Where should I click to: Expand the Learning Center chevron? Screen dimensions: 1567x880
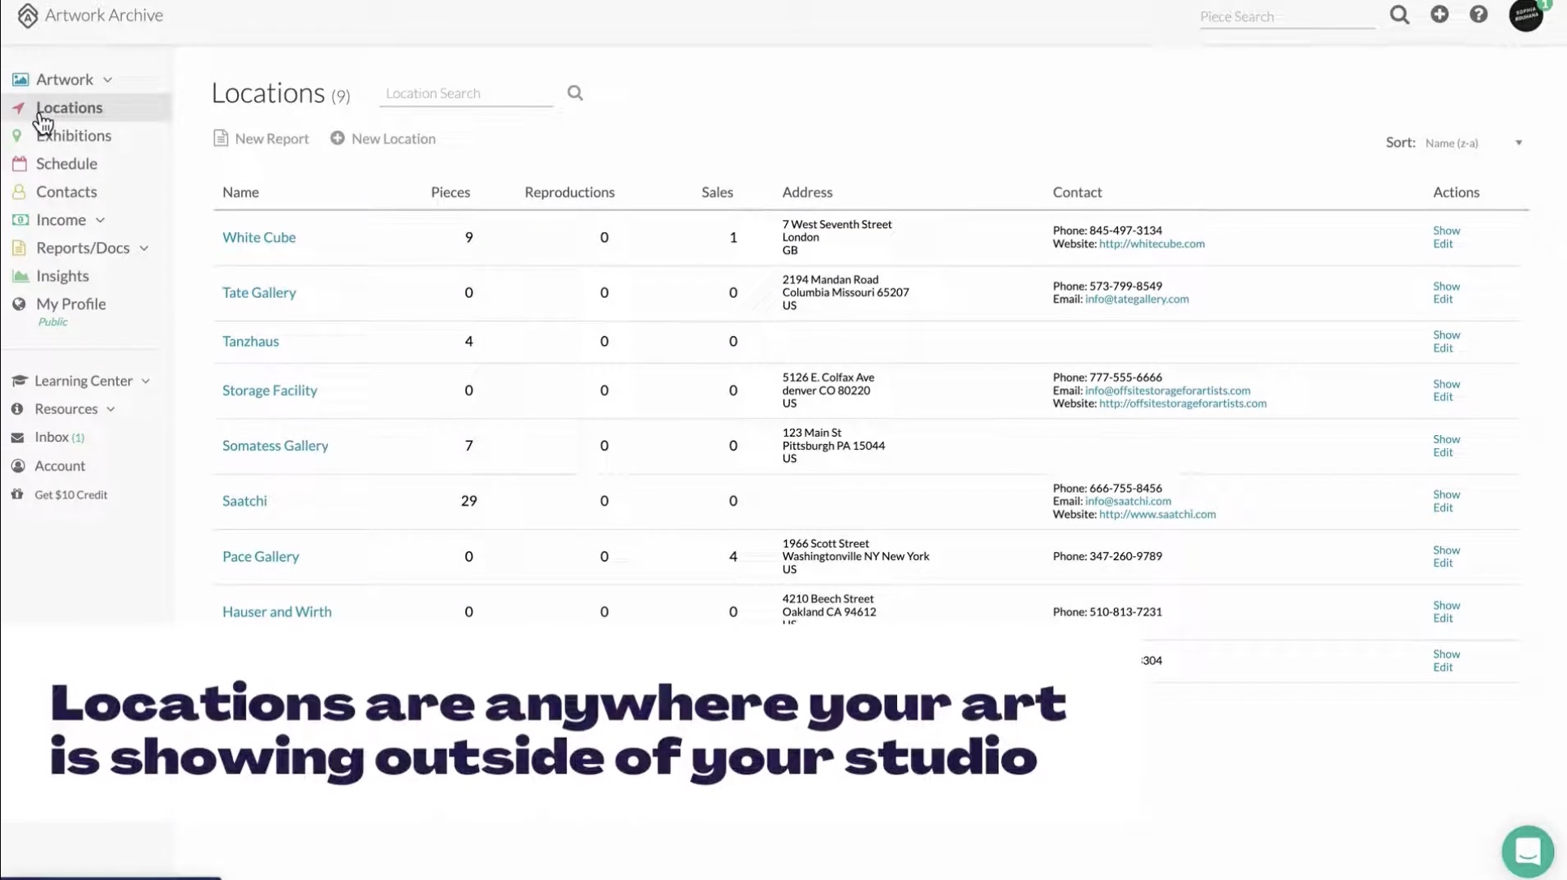145,381
